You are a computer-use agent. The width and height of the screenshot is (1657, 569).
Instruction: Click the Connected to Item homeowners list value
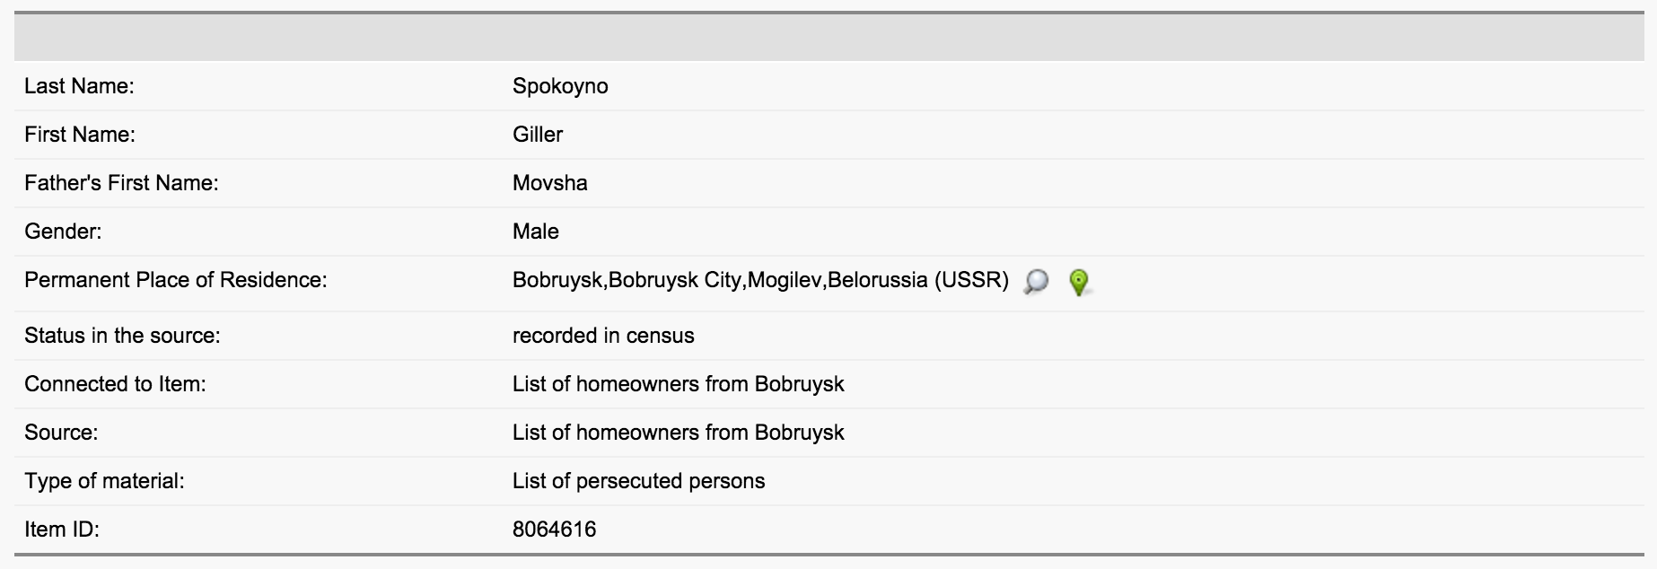click(678, 384)
